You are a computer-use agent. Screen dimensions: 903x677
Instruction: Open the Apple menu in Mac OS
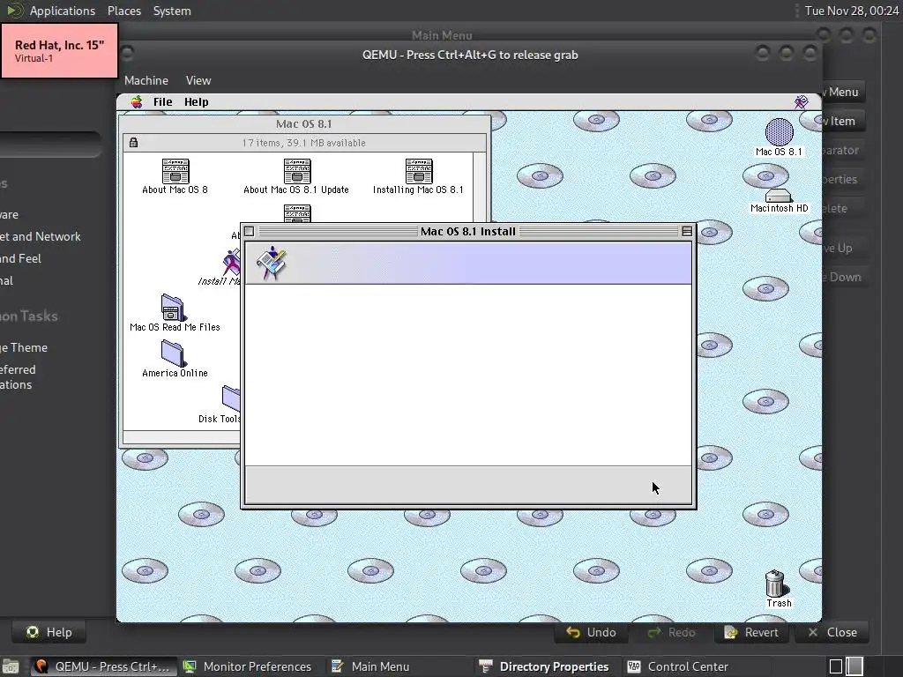point(137,102)
